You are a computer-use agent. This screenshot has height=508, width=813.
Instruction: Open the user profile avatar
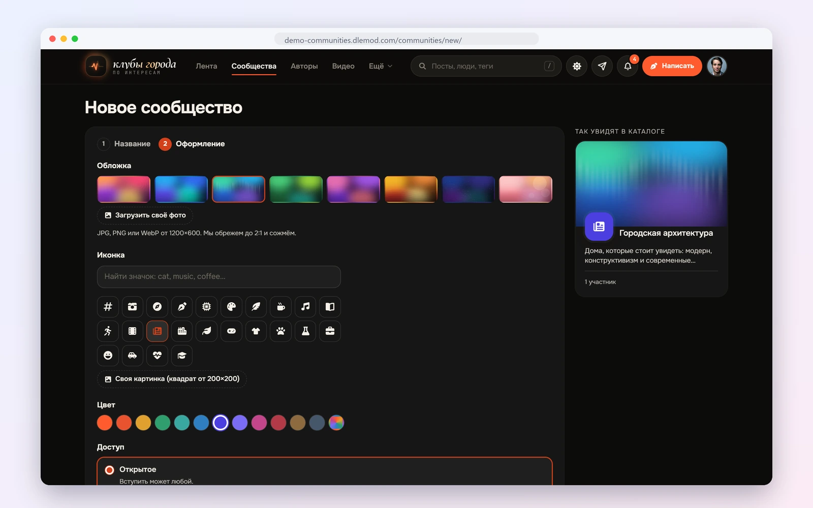717,66
